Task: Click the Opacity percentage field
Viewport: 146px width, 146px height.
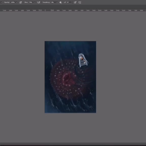Action: 13,3
